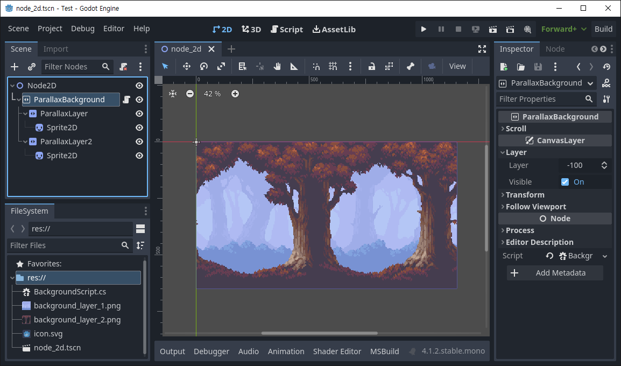
Task: Click the zoom out minus button
Action: tap(190, 94)
